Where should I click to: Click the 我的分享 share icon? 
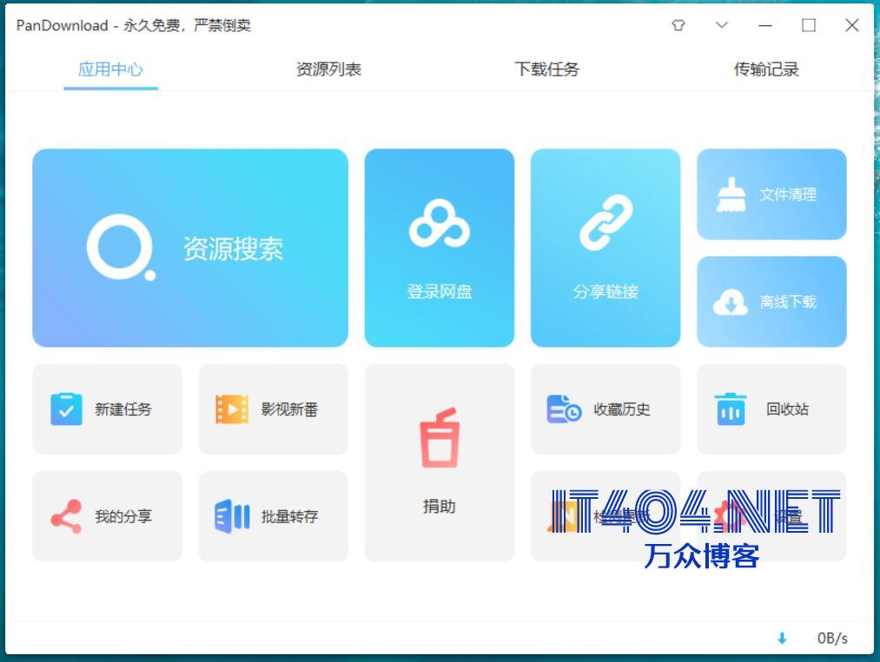[66, 515]
